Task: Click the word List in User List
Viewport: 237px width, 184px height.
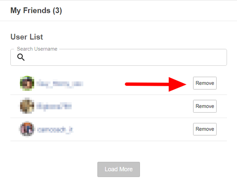Action: coord(36,37)
